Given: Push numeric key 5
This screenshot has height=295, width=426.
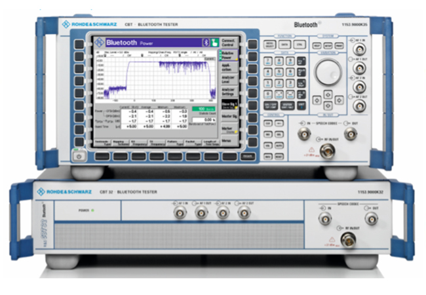Looking at the screenshot, I should [x=279, y=72].
